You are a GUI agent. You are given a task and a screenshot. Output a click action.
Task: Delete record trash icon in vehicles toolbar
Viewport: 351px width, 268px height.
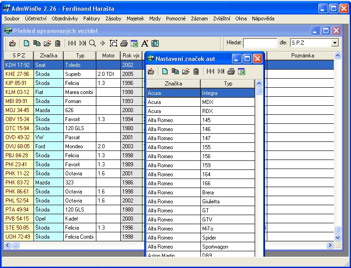click(58, 43)
